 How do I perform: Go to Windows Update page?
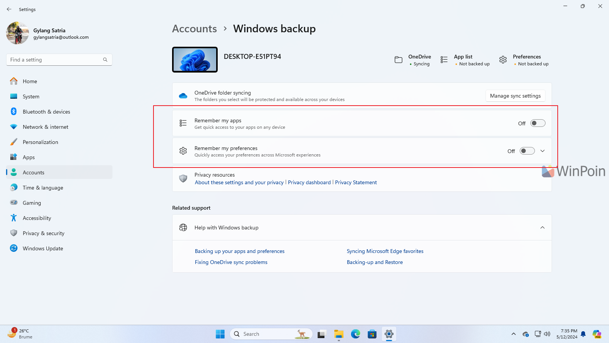click(x=43, y=248)
